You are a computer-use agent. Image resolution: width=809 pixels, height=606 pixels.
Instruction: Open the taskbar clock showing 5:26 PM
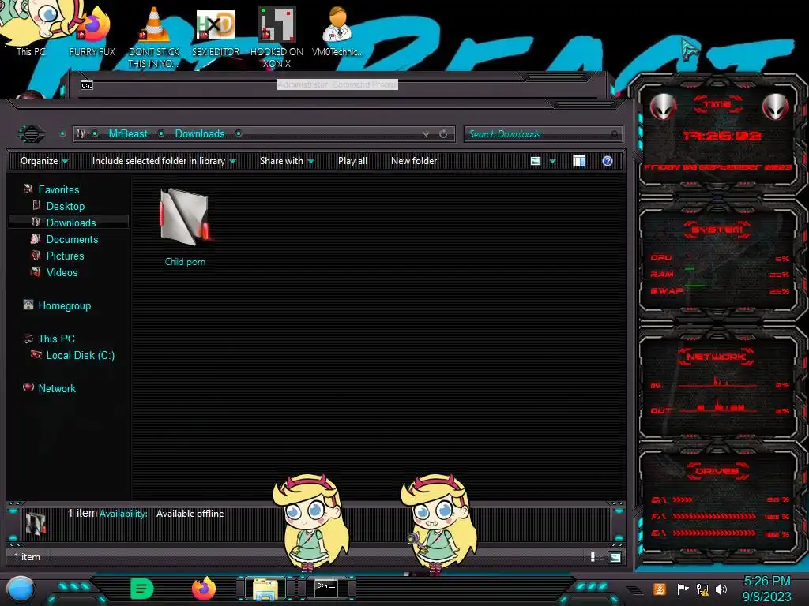pos(766,589)
